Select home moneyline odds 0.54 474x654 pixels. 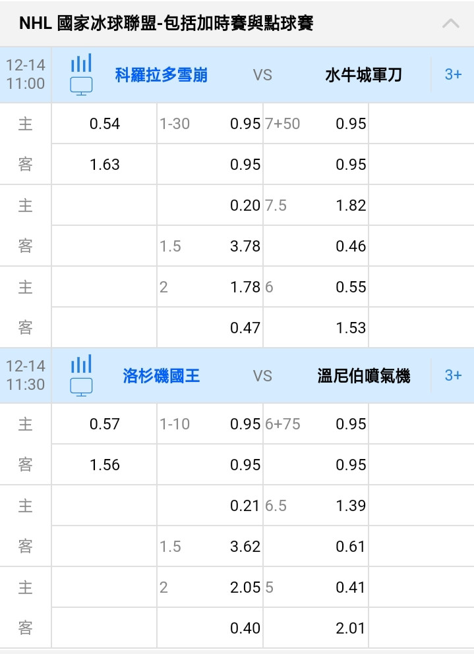(x=104, y=123)
